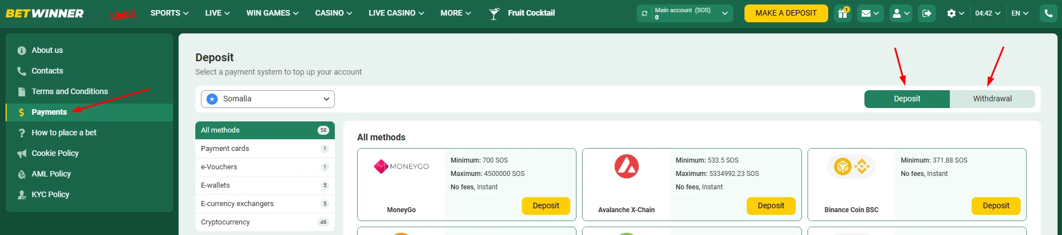
Task: Click the Contacts phone icon
Action: 22,71
